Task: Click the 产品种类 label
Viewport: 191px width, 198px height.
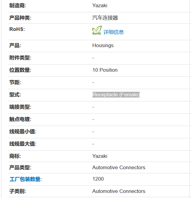Action: point(20,18)
